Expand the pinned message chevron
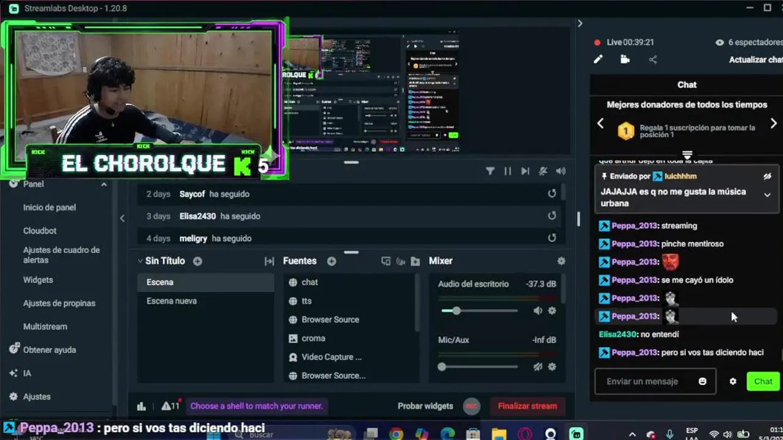This screenshot has width=783, height=440. click(x=767, y=195)
